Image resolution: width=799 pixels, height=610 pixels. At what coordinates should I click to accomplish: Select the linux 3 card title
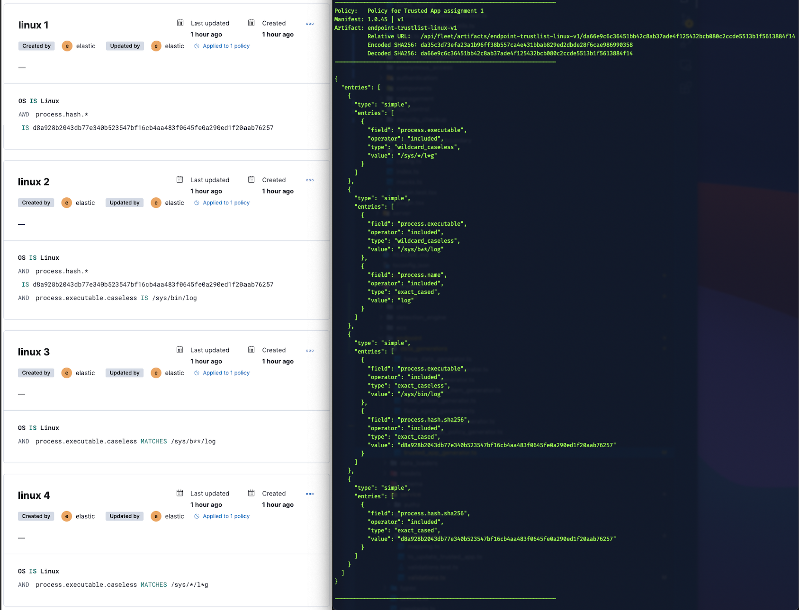[34, 352]
